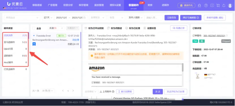Image resolution: width=235 pixels, height=106 pixels.
Task: Open the 授权&设置 menu
Action: pyautogui.click(x=115, y=5)
